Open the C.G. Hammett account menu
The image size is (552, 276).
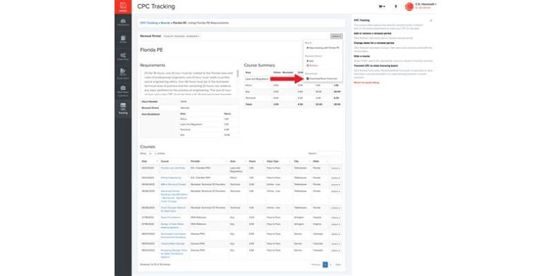[426, 4]
